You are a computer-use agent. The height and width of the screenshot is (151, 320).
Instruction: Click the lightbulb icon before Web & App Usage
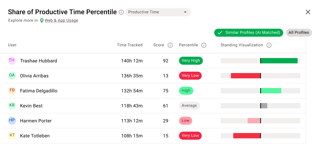coord(42,20)
